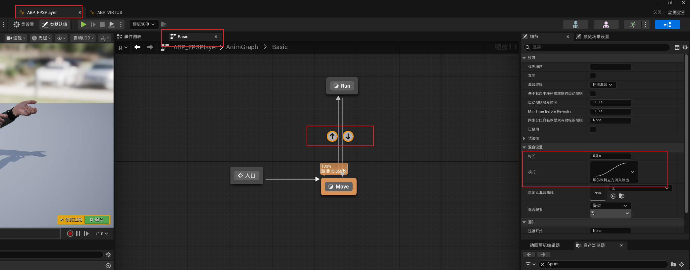This screenshot has width=690, height=270.
Task: Select the upward transition arrow between Run and Move
Action: 332,136
